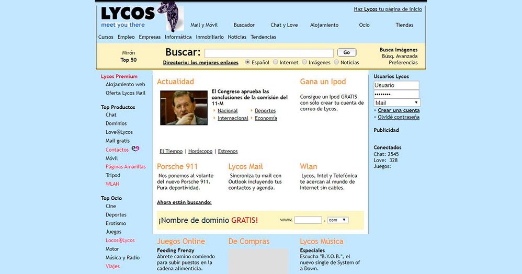The width and height of the screenshot is (522, 274).
Task: Open search Preferencias link
Action: [403, 63]
